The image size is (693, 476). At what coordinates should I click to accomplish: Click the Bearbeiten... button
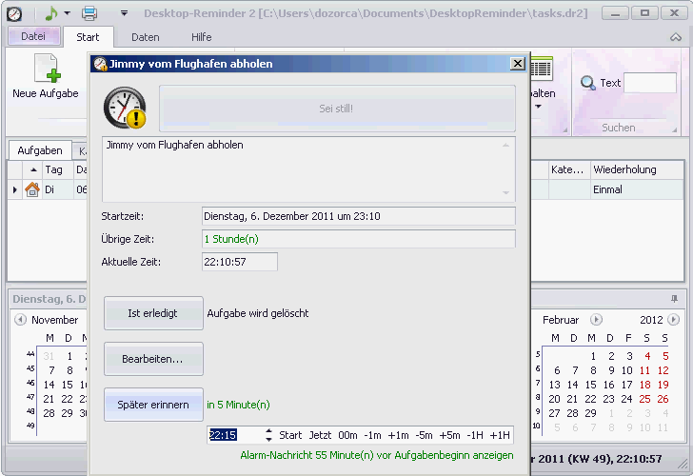153,359
